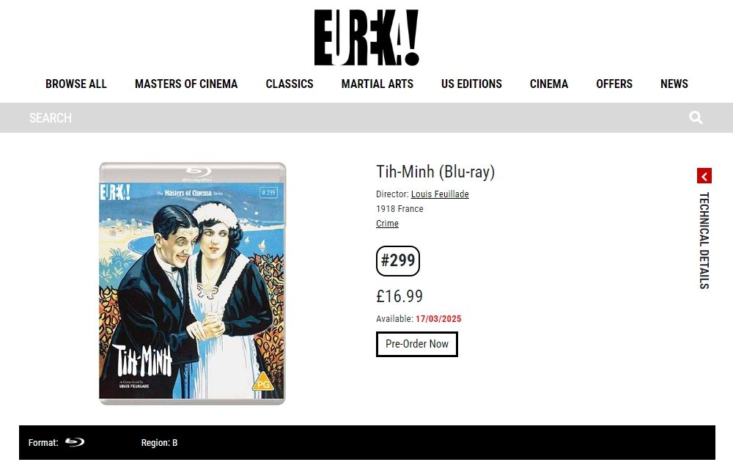Follow the Crime genre link
The width and height of the screenshot is (733, 462).
[387, 224]
